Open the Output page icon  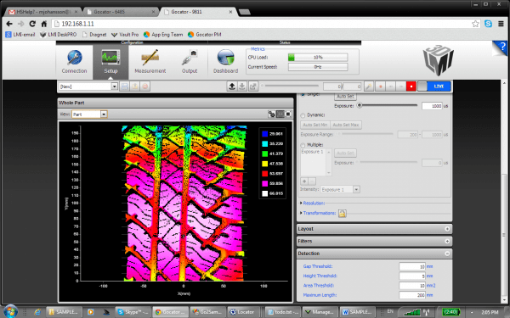click(190, 62)
